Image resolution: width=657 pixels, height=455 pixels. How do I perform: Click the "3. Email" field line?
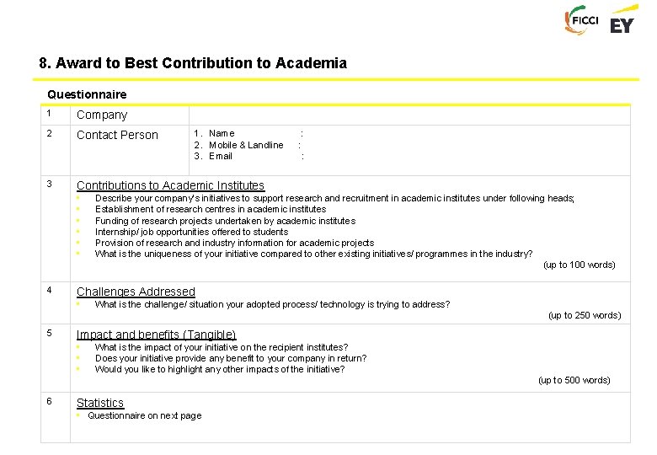click(x=248, y=156)
